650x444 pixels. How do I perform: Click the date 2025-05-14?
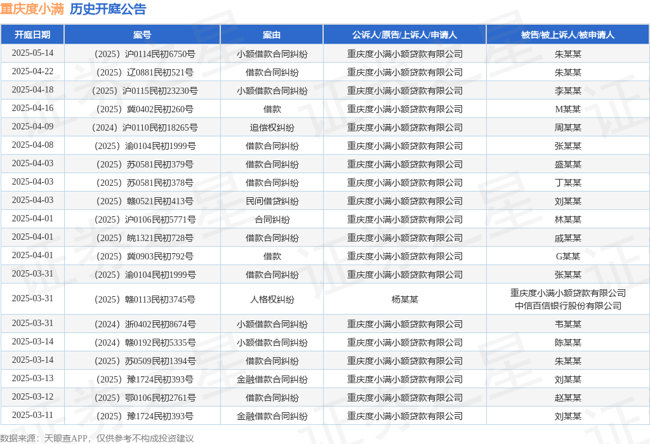coord(33,53)
